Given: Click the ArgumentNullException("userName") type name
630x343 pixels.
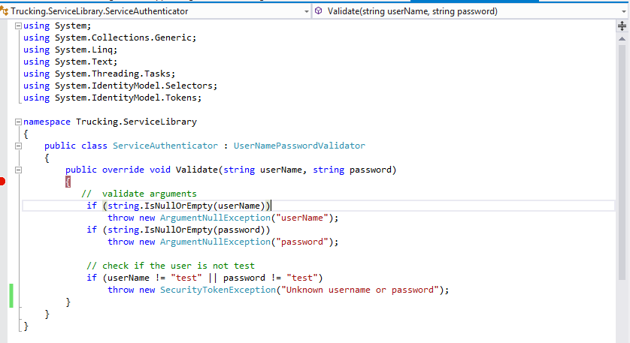Looking at the screenshot, I should pos(215,218).
